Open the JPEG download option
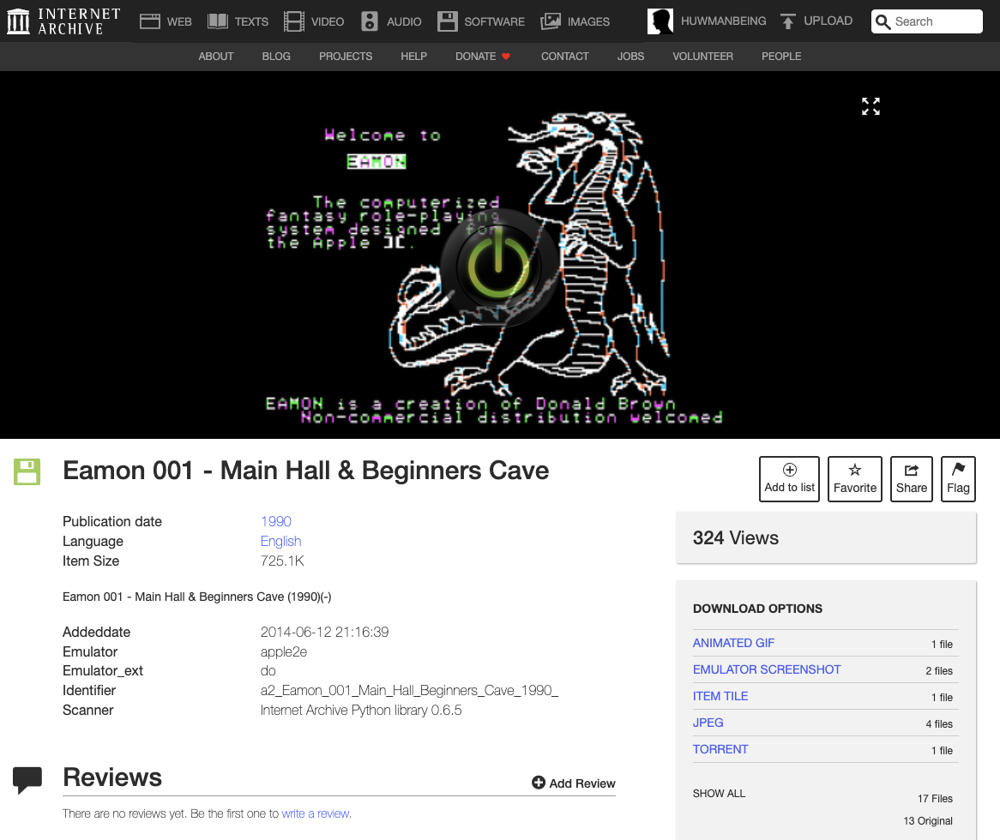1000x840 pixels. point(708,723)
